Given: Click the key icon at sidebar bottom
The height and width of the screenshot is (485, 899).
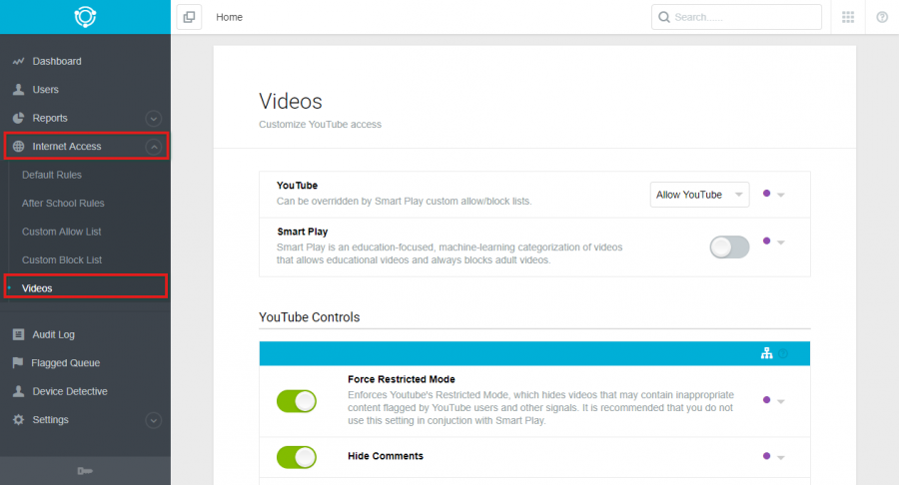Looking at the screenshot, I should (85, 471).
